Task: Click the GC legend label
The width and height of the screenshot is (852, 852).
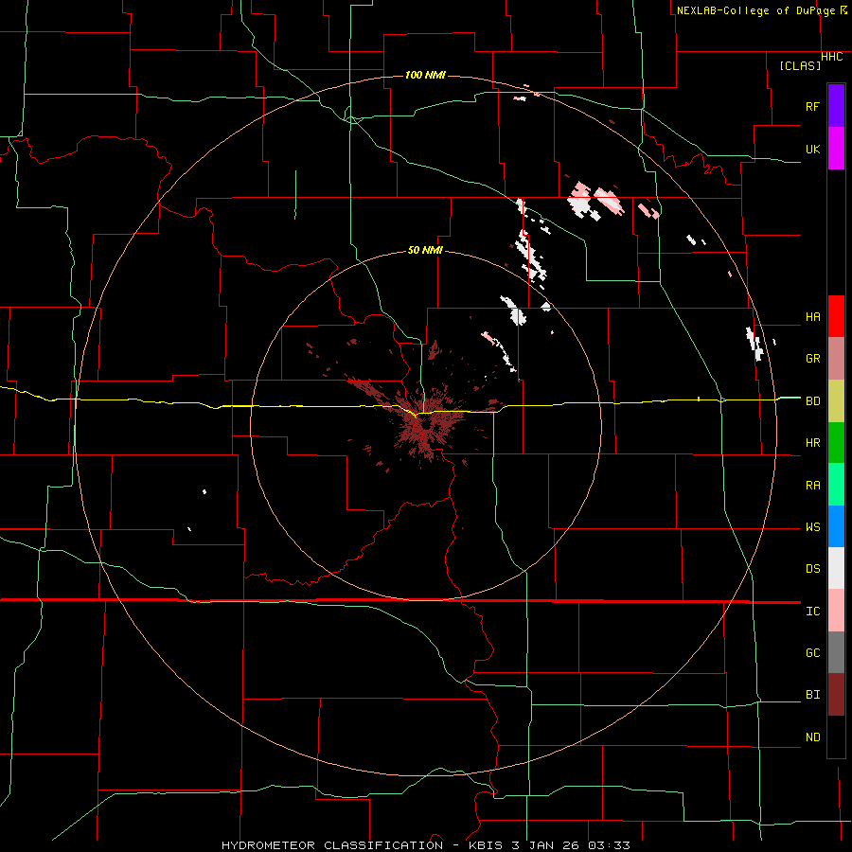Action: click(812, 653)
